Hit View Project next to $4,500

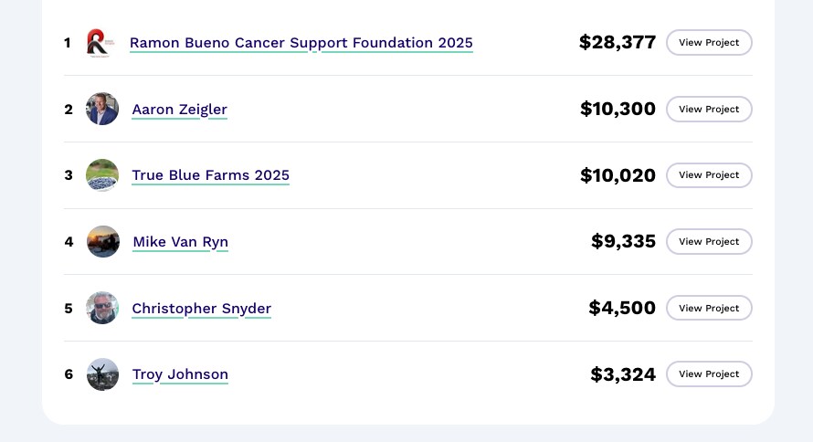coord(709,308)
